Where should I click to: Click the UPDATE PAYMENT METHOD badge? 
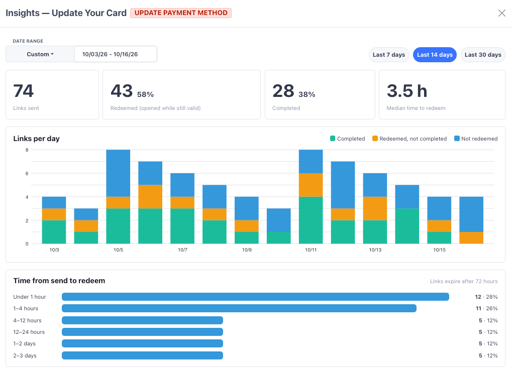(x=181, y=13)
